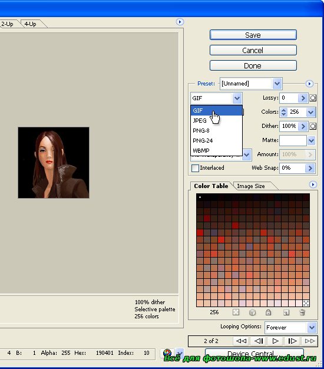This screenshot has width=324, height=369.
Task: Switch to the Image Size tab
Action: (x=251, y=186)
